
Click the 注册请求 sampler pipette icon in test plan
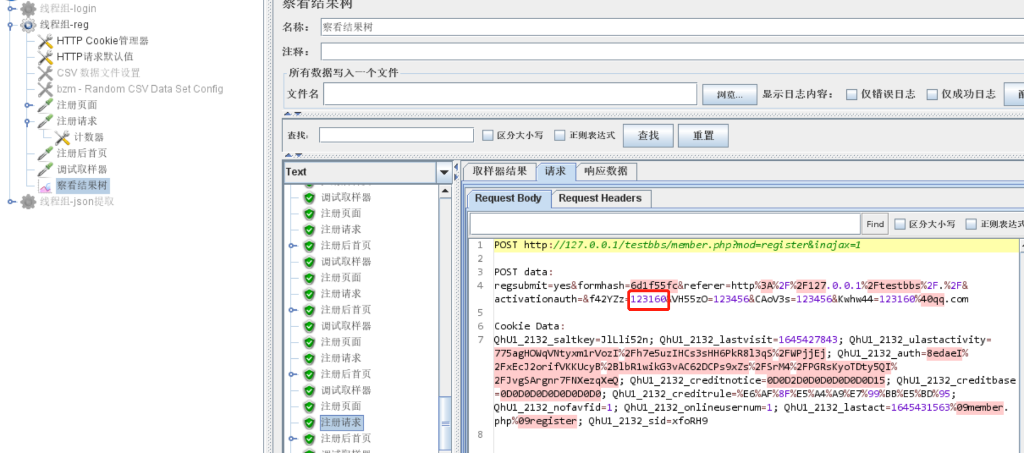pyautogui.click(x=46, y=121)
